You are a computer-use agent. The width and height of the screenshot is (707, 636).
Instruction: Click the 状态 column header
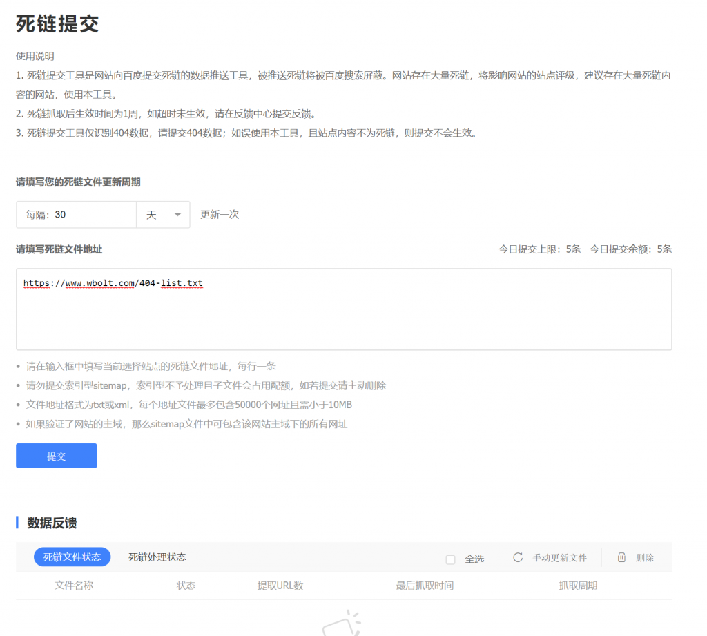point(187,586)
